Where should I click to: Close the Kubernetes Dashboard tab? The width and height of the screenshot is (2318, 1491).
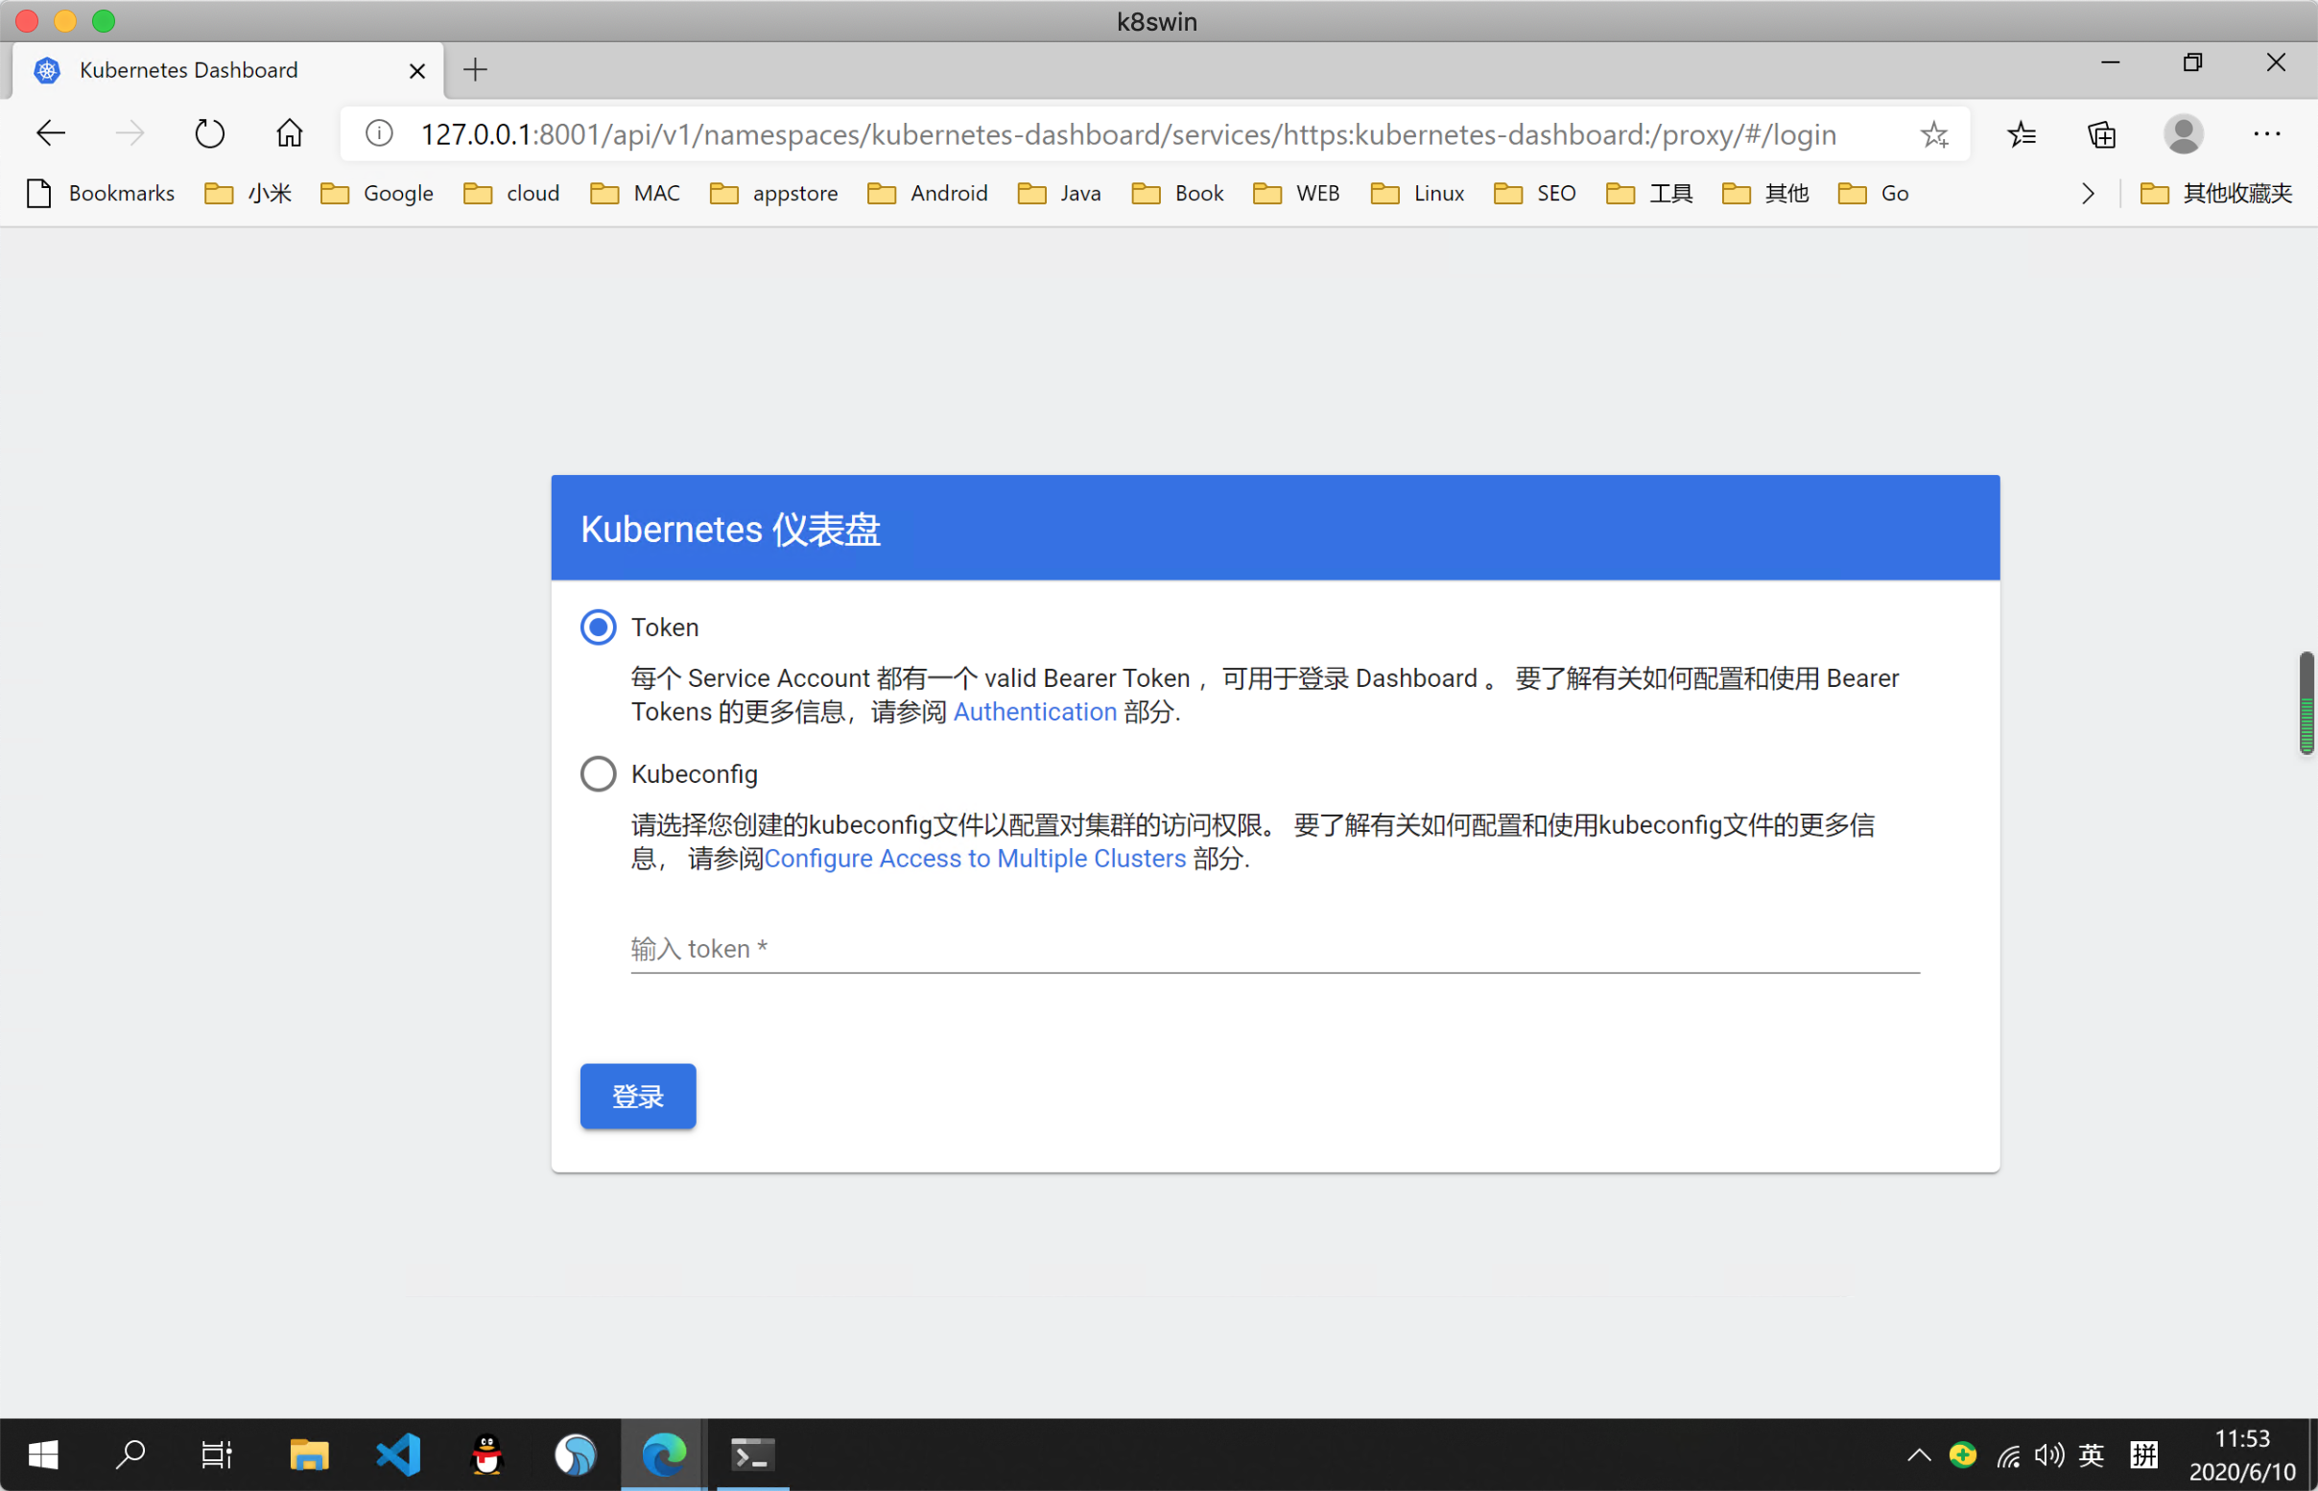point(417,71)
